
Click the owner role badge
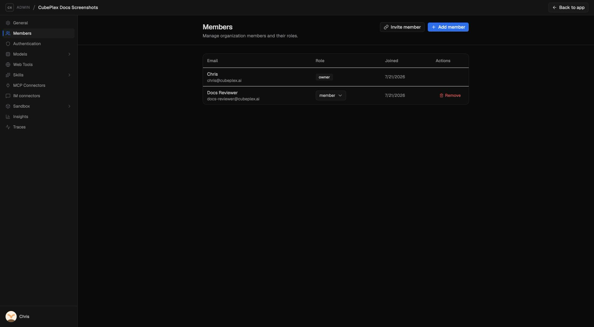(x=324, y=77)
